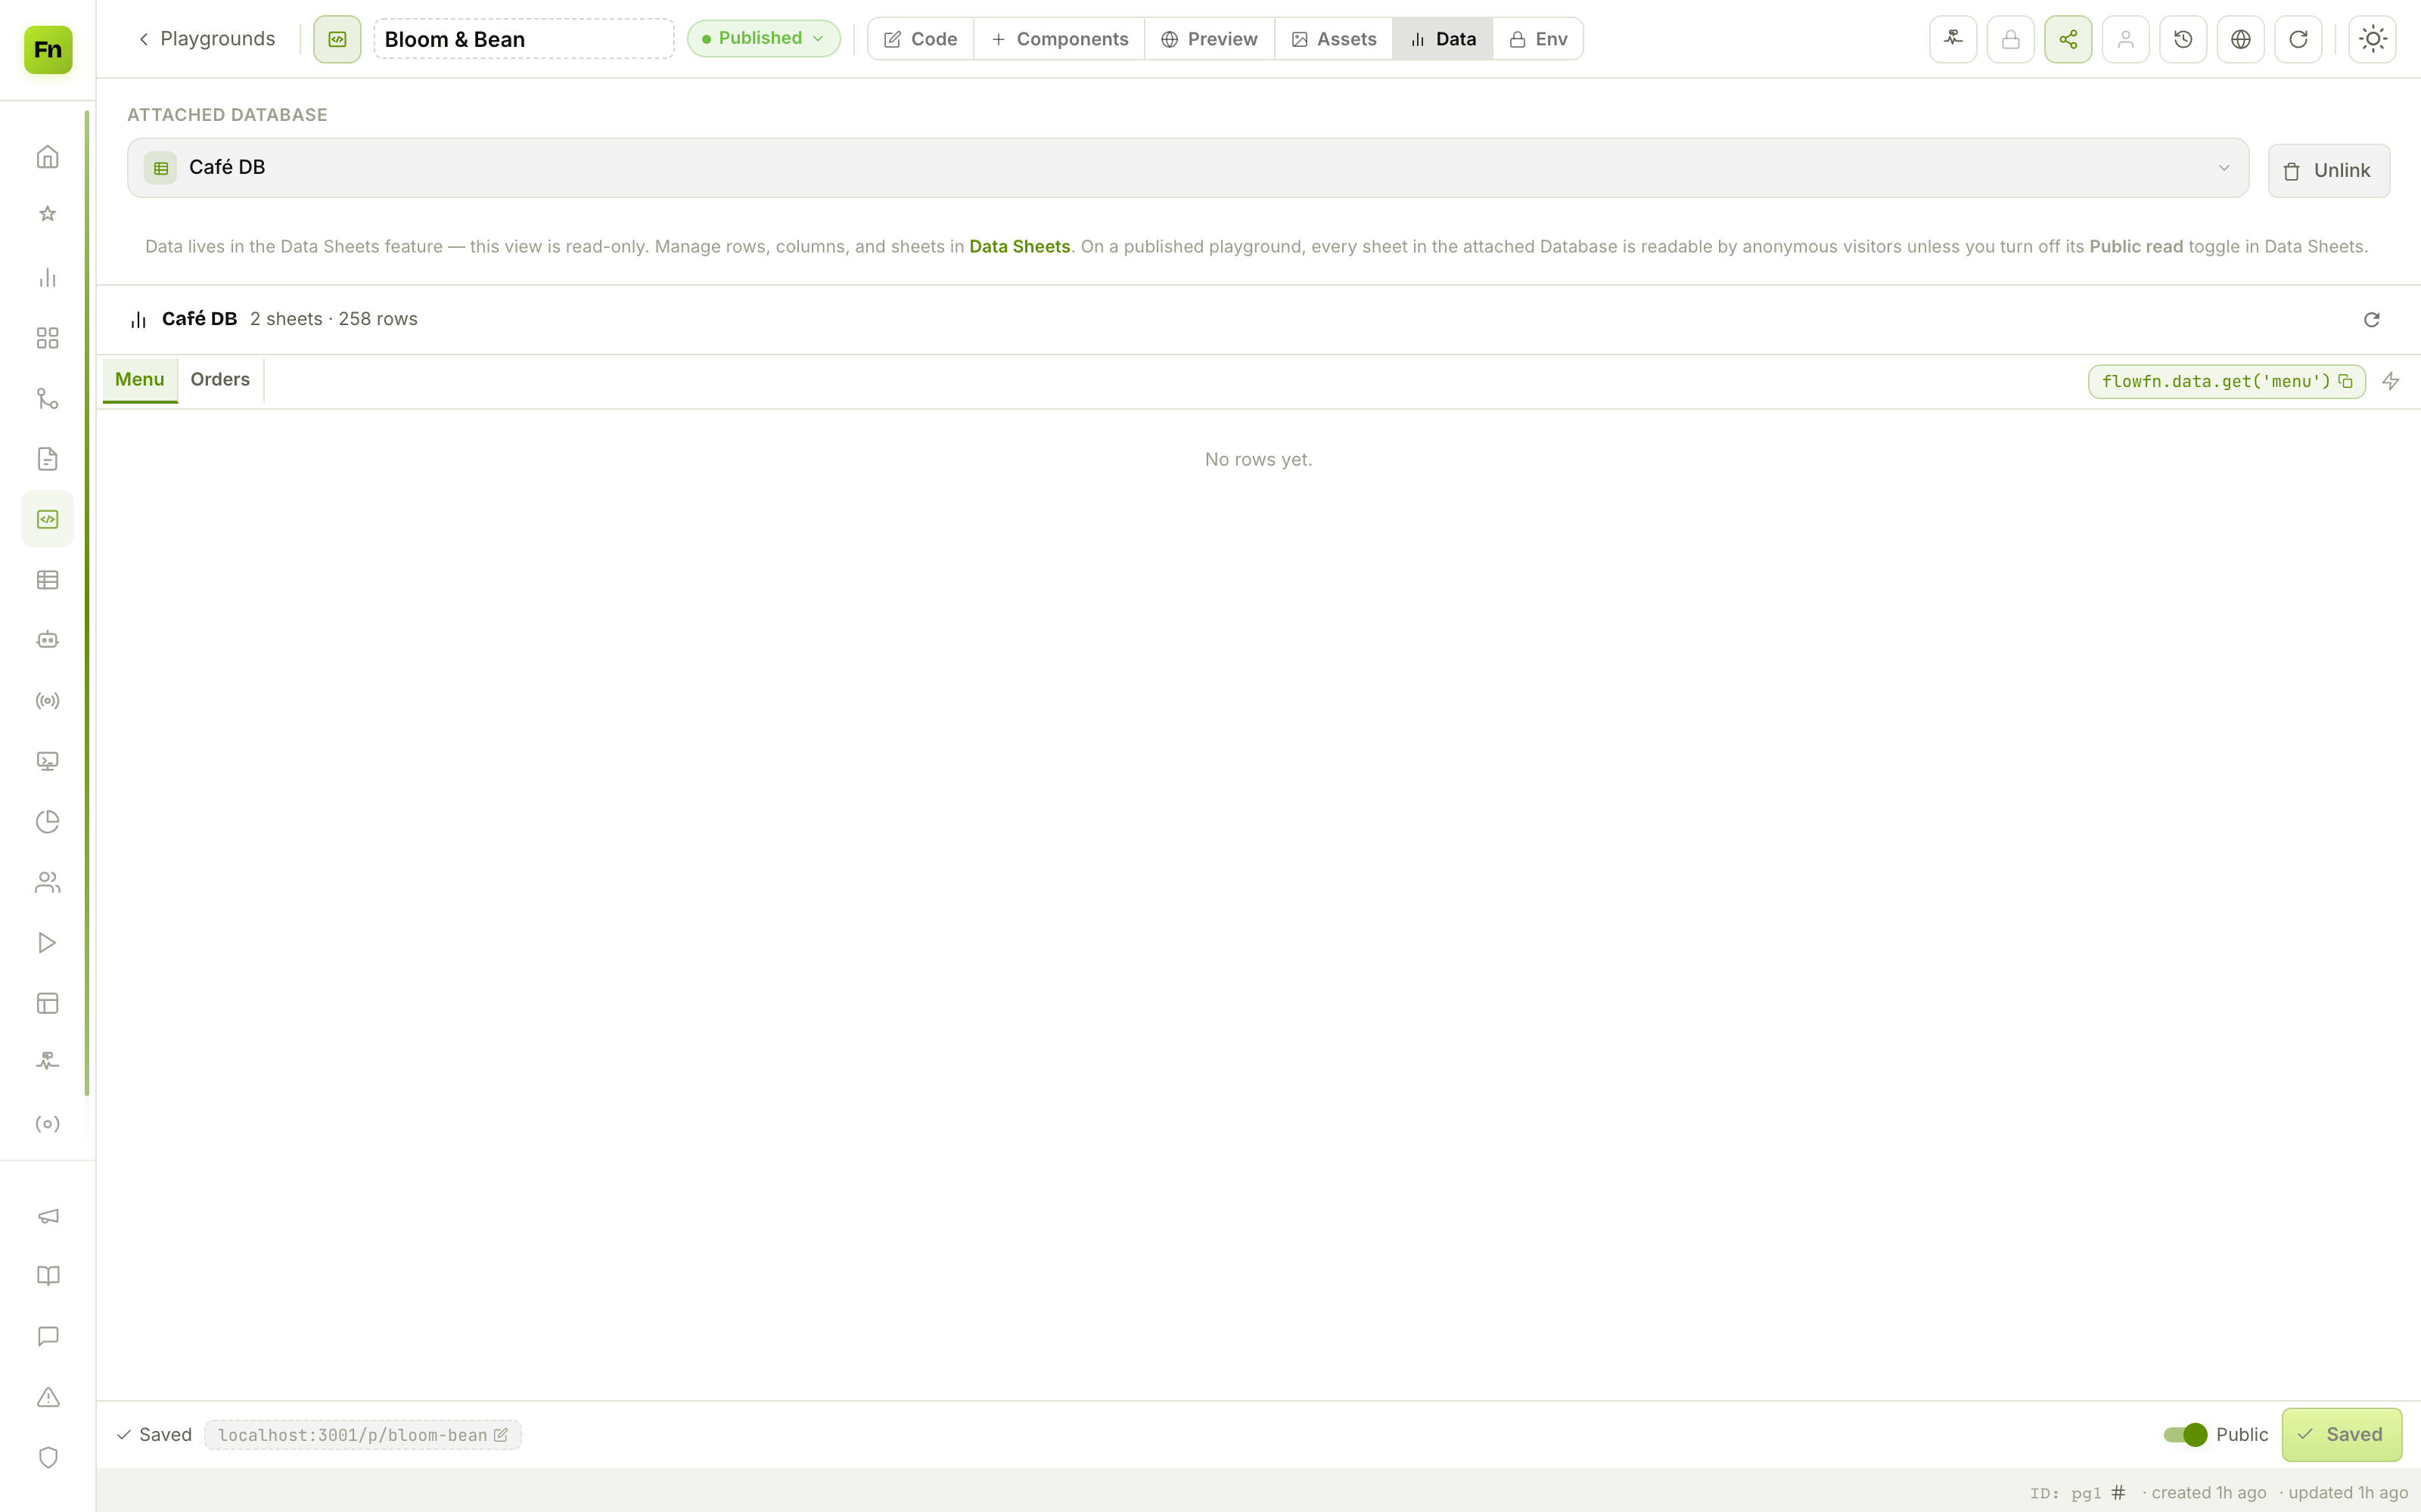Open the robot agents sidebar icon
The image size is (2421, 1512).
(48, 640)
